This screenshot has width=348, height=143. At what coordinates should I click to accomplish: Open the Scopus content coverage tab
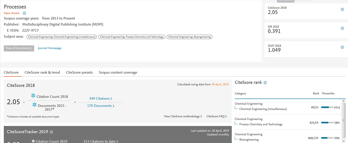click(x=118, y=72)
